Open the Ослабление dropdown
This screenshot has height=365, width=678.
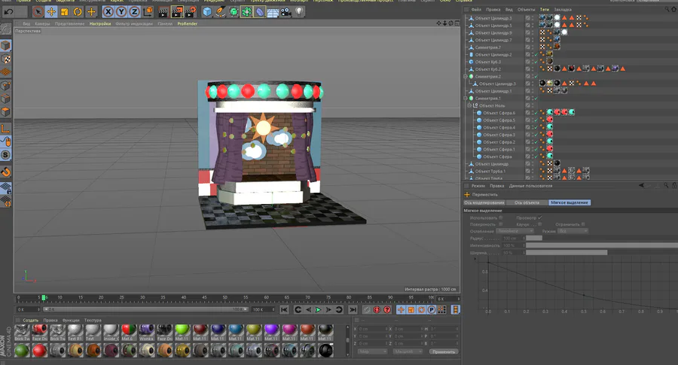click(x=515, y=231)
